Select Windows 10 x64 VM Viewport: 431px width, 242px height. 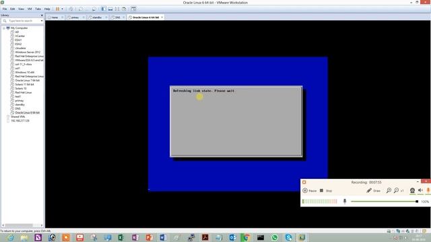tap(25, 72)
